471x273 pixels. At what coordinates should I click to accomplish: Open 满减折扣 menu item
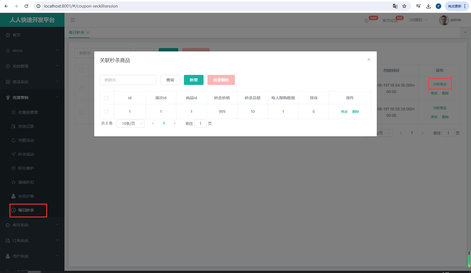point(32,182)
